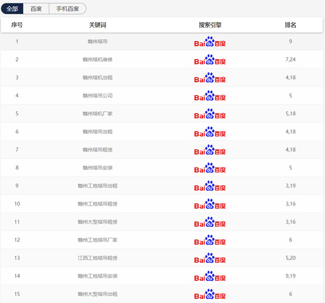Click ranking 9 in row 1
This screenshot has height=303, width=325.
[290, 42]
